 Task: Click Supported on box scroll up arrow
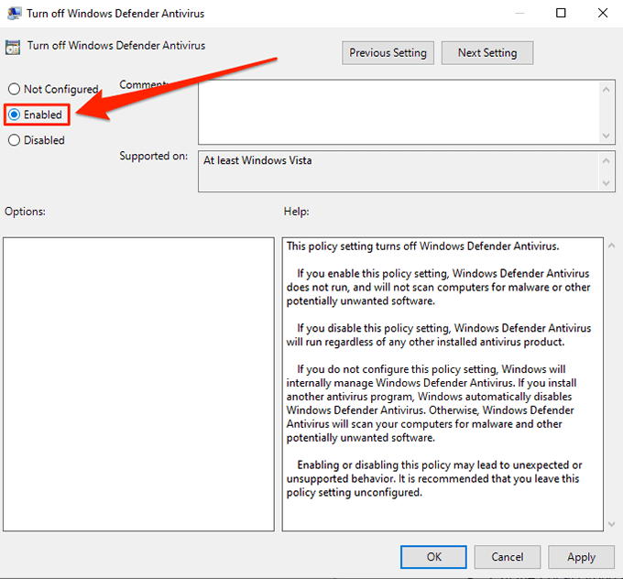[x=606, y=160]
